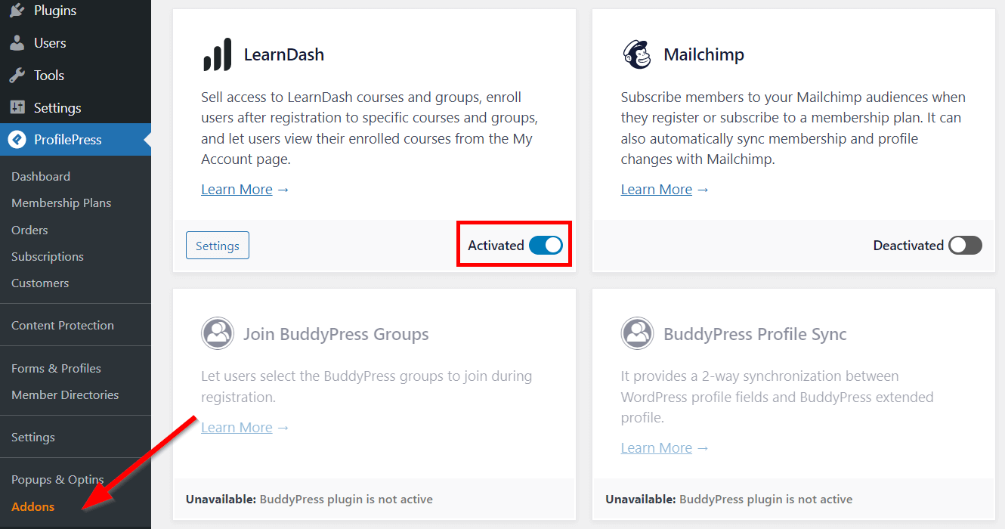
Task: Click the ProfilePress logo icon
Action: point(17,140)
